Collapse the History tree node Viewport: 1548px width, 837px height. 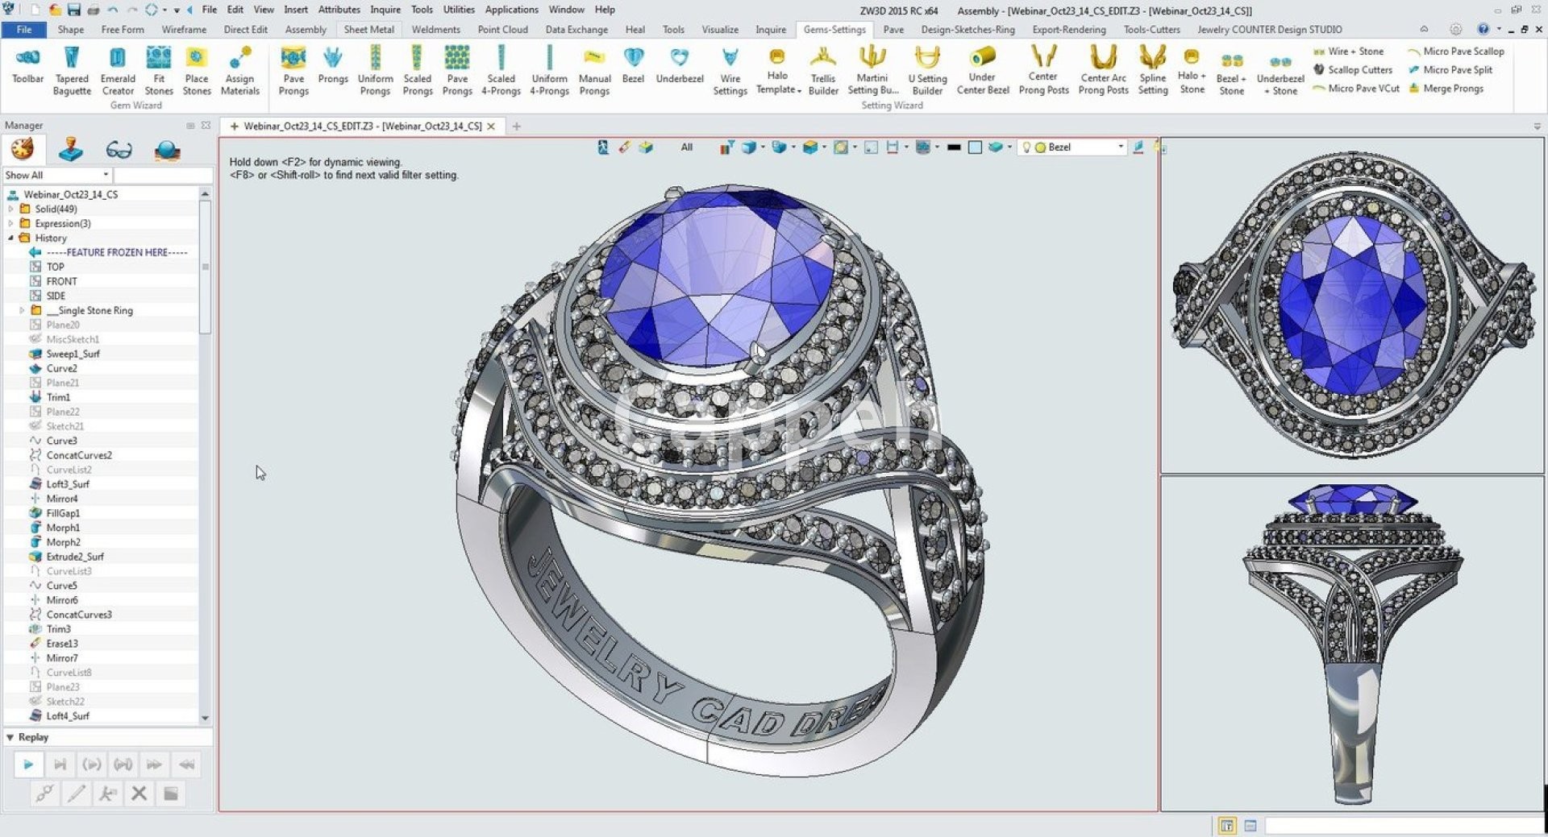point(11,238)
